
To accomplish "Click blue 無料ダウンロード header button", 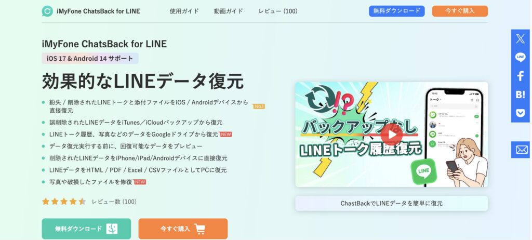I will (396, 11).
